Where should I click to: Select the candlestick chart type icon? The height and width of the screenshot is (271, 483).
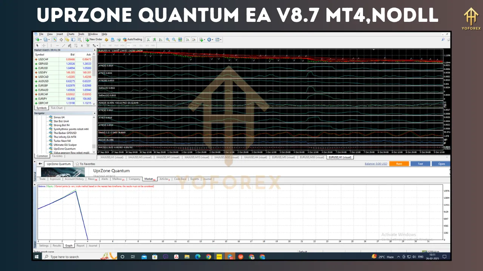154,39
